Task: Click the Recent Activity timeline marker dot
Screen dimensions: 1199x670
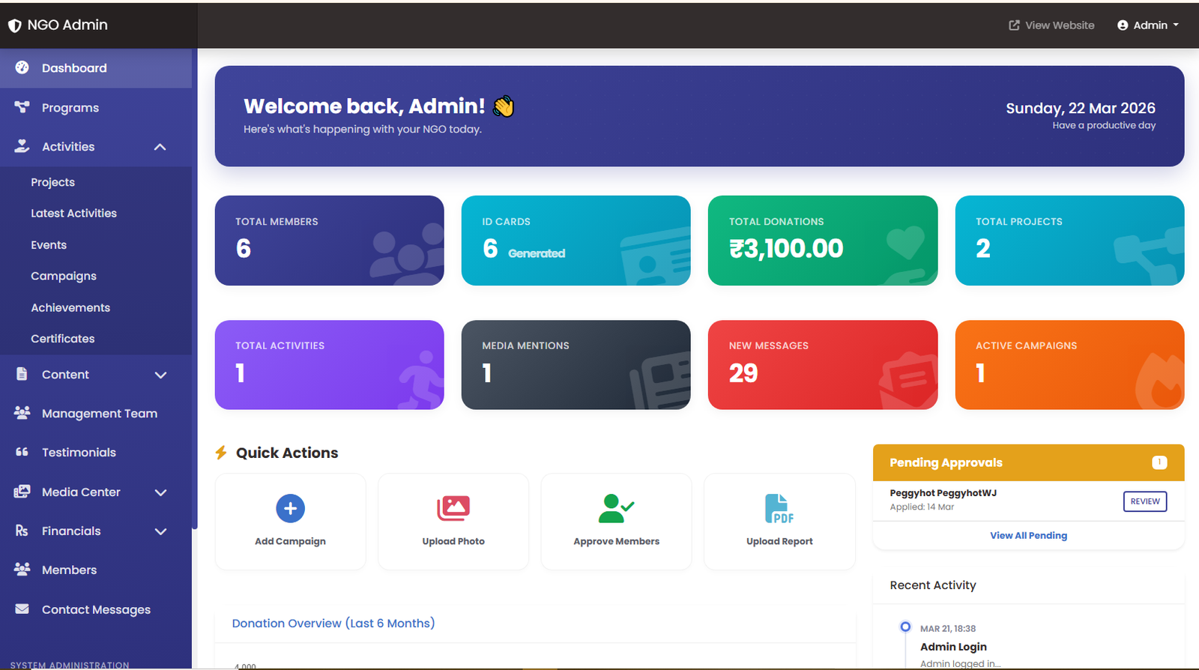Action: pos(905,627)
